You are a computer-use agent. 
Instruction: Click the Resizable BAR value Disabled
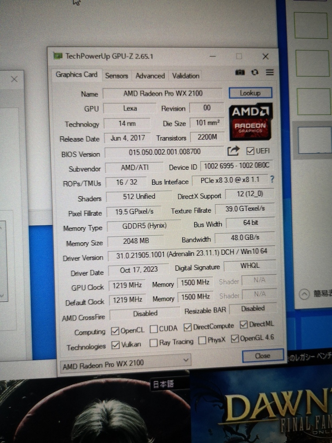tap(253, 309)
